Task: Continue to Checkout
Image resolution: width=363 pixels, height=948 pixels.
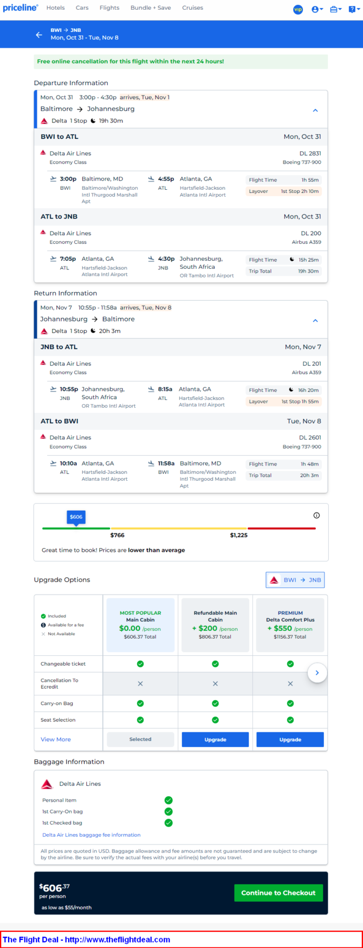Action: [278, 893]
